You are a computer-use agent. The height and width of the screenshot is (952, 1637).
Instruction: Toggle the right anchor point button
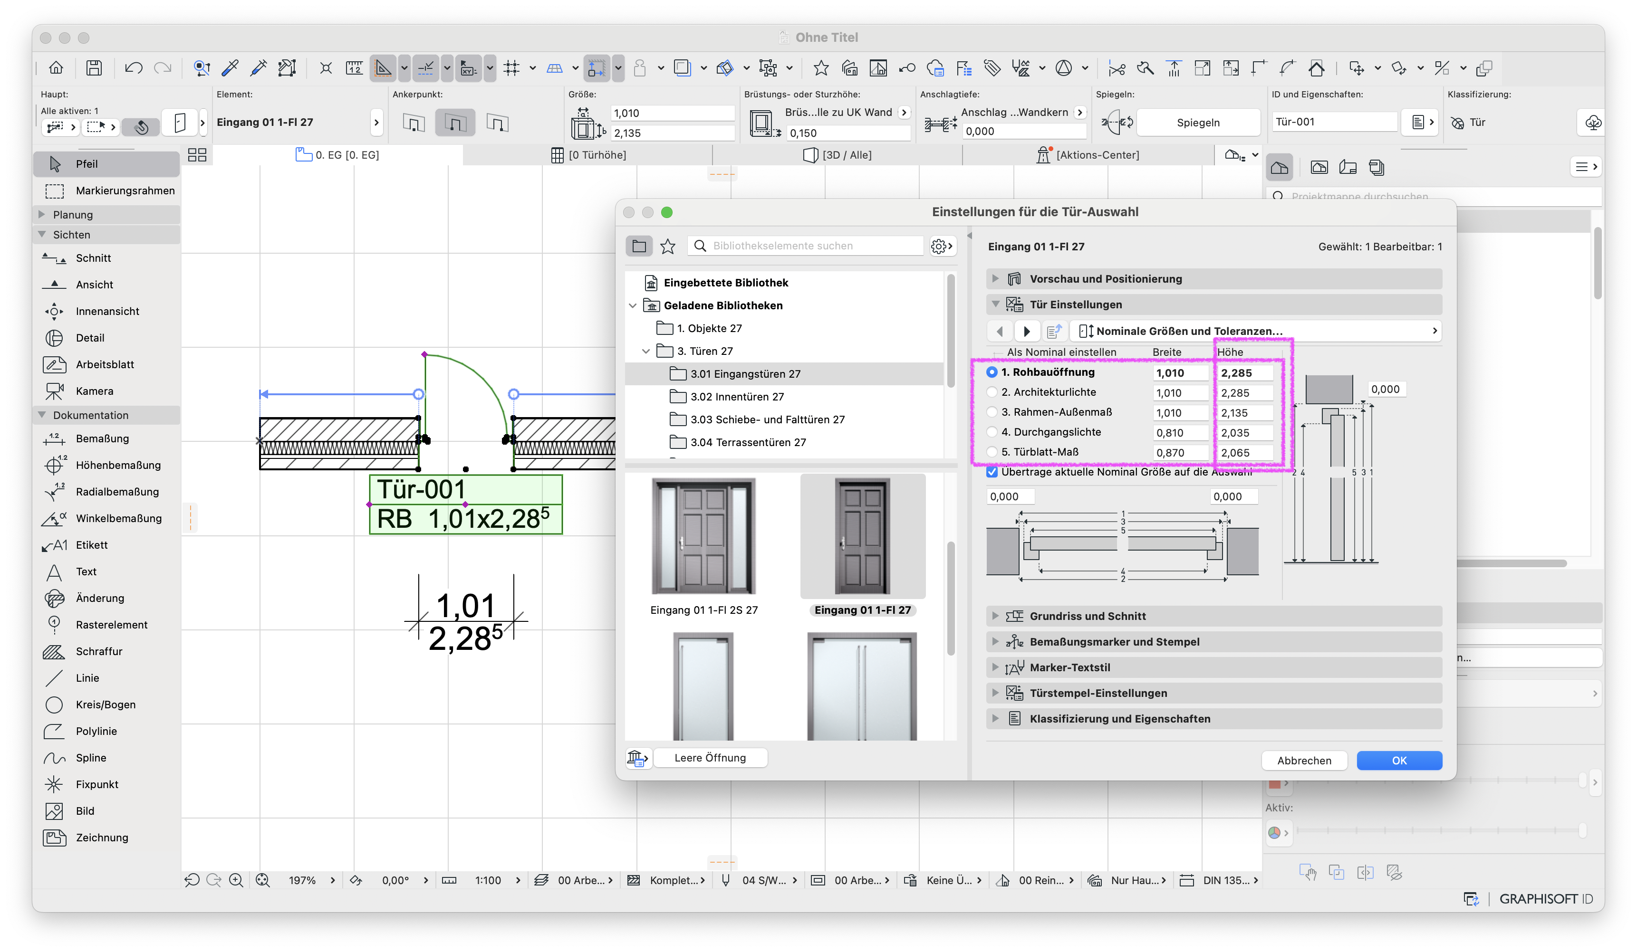(x=497, y=123)
